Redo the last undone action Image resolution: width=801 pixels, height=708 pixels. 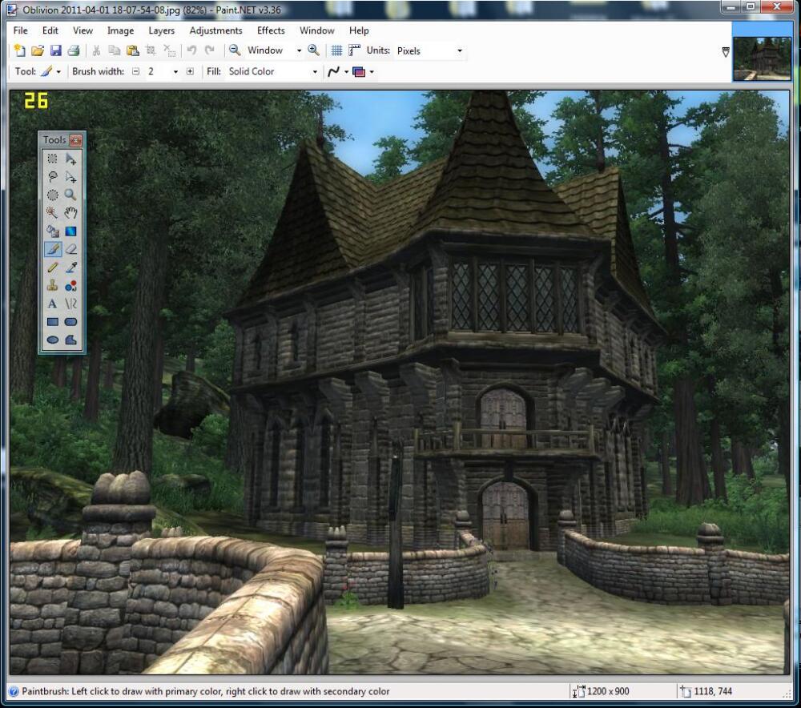coord(209,50)
